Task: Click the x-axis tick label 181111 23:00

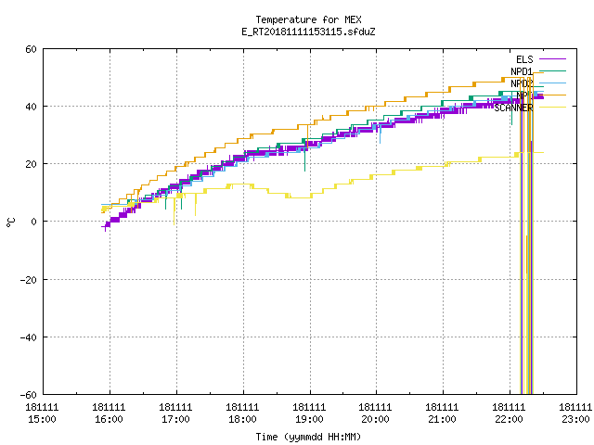Action: click(575, 413)
